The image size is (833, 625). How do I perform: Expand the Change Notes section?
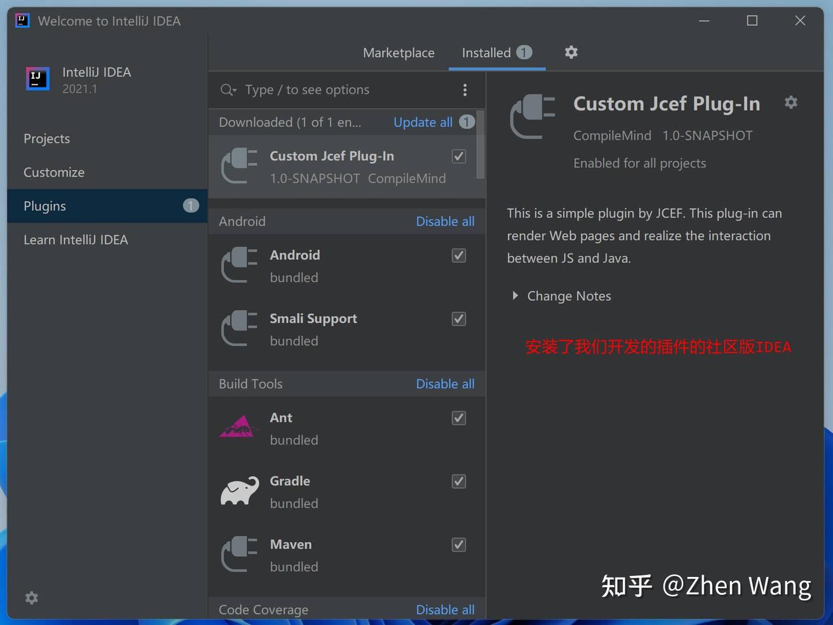tap(562, 296)
